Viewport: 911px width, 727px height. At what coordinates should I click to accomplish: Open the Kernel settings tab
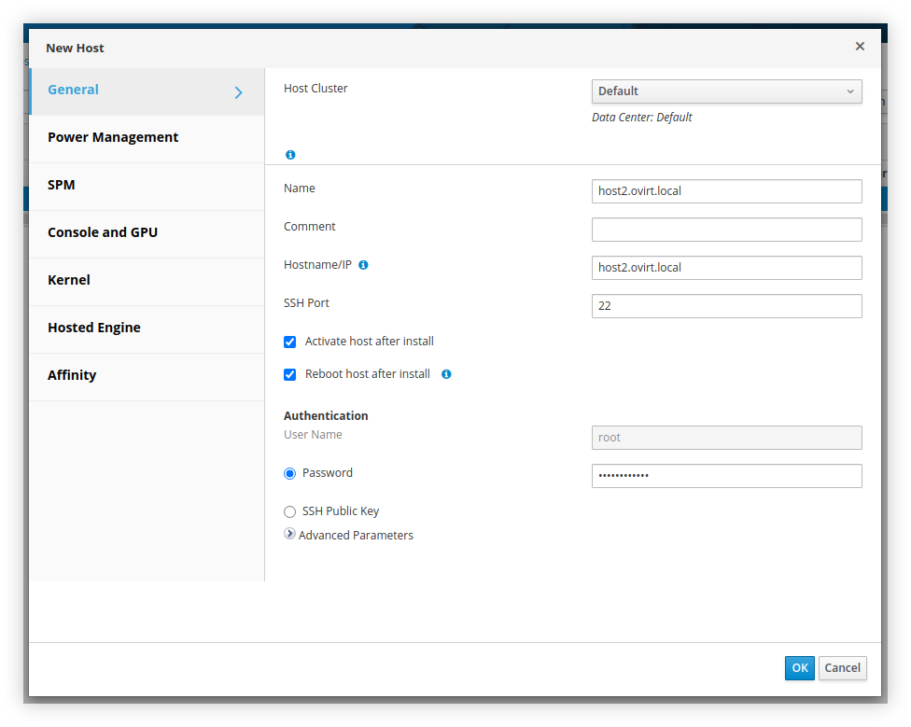69,280
